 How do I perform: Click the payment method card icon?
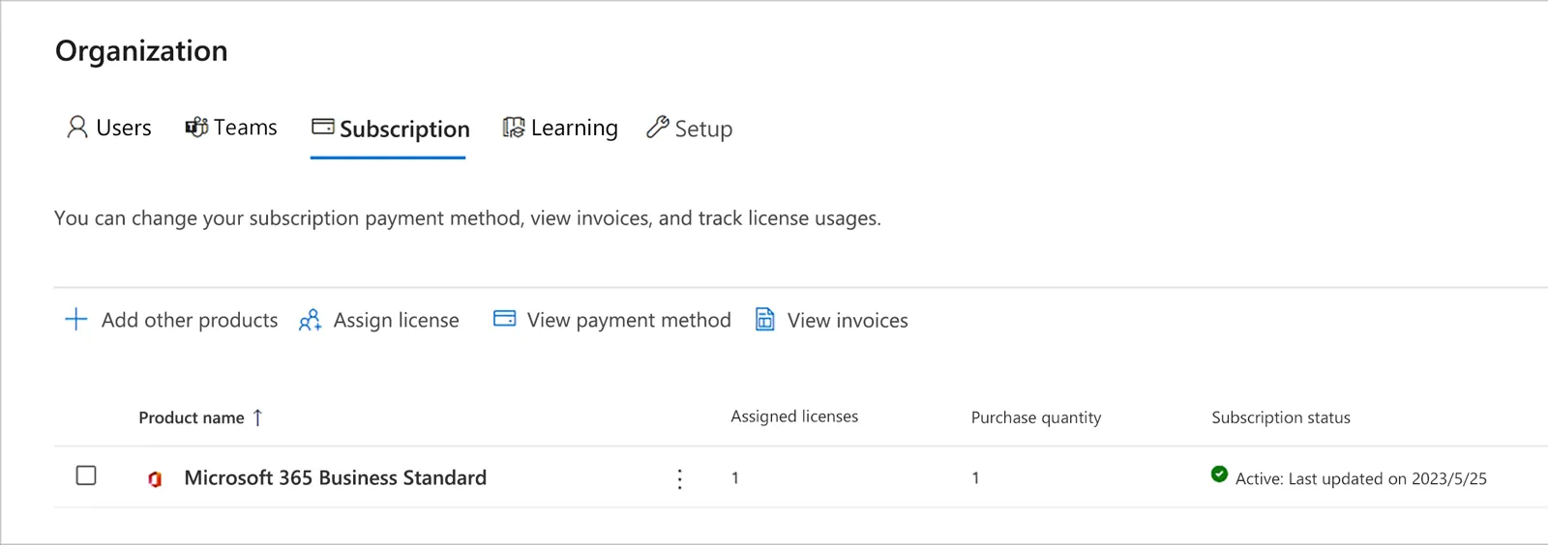coord(505,318)
